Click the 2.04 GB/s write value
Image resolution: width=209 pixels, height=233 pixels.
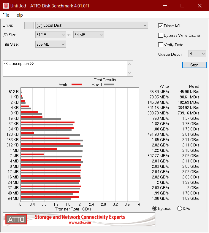click(160, 172)
